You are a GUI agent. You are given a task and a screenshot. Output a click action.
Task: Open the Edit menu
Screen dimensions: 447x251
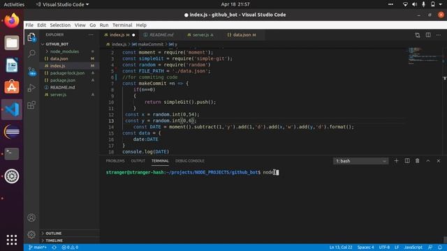(42, 25)
